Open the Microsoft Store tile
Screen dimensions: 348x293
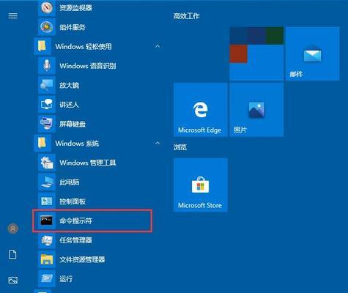201,185
